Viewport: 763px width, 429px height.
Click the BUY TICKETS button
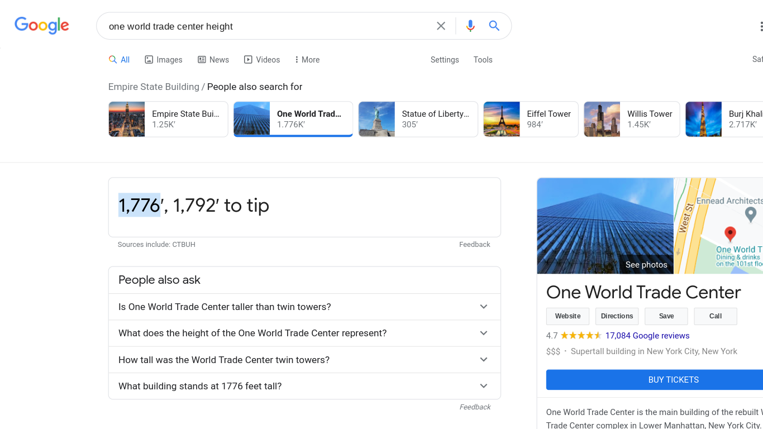(x=673, y=380)
